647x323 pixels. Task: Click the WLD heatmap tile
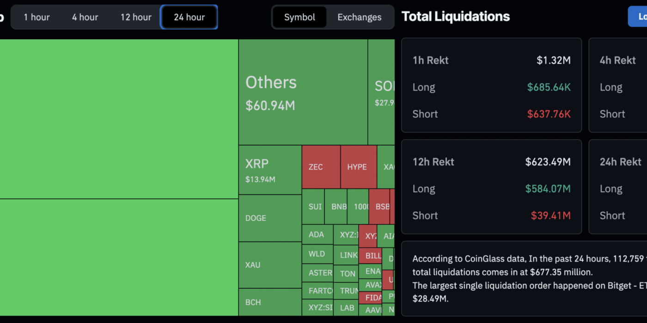click(x=317, y=254)
